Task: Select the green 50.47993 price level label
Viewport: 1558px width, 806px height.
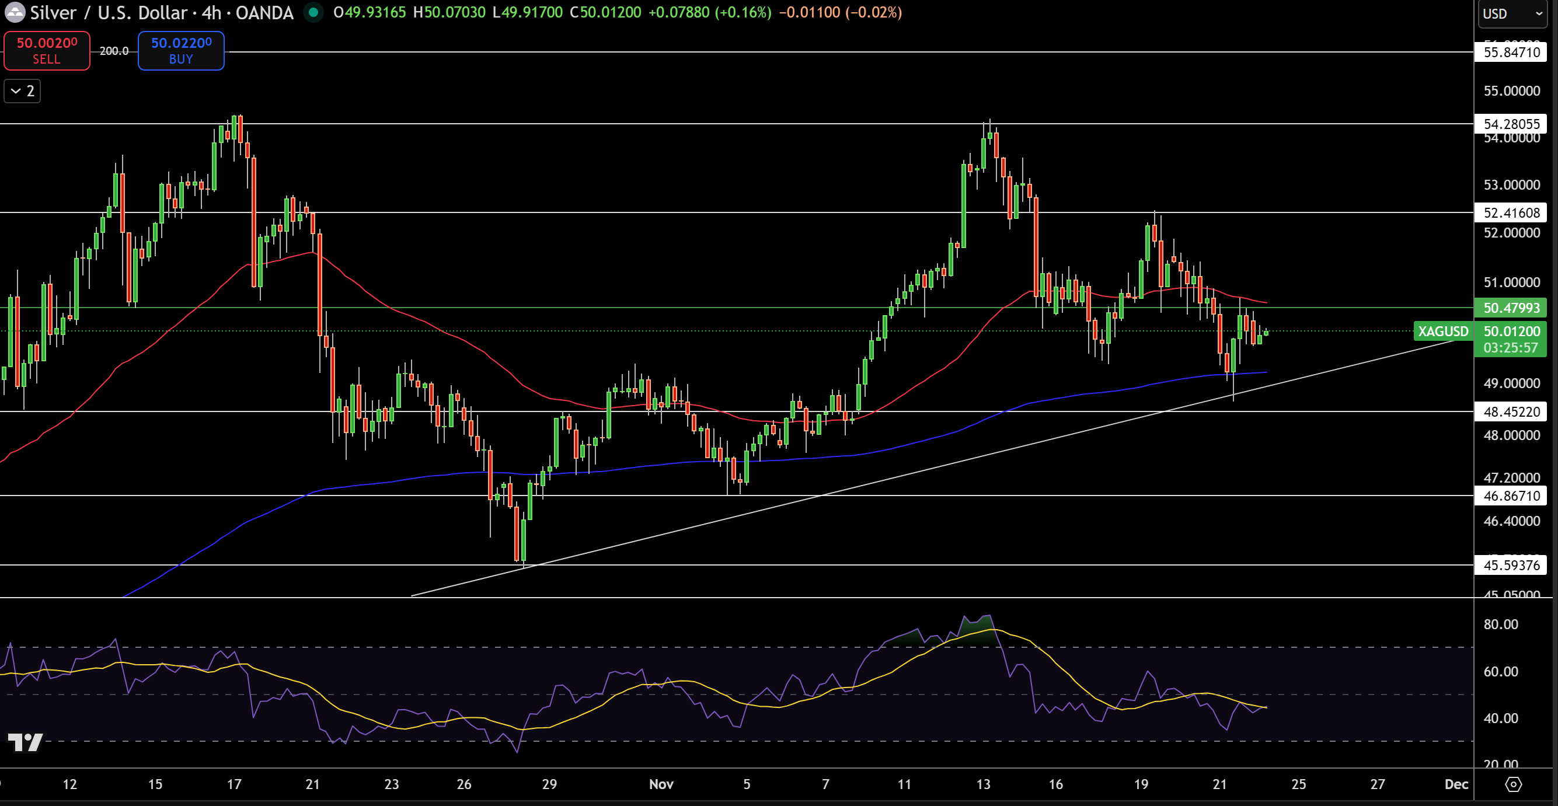Action: click(x=1511, y=308)
